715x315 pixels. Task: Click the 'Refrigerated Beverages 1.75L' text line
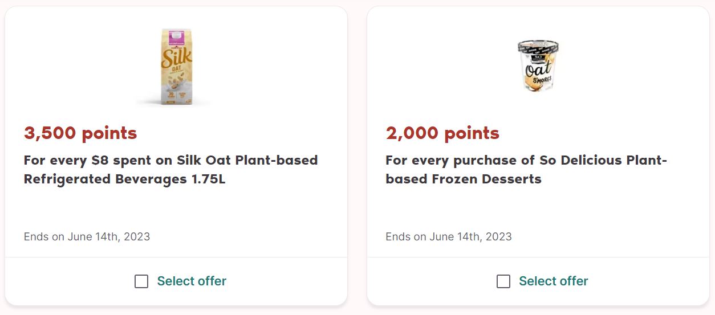[124, 179]
